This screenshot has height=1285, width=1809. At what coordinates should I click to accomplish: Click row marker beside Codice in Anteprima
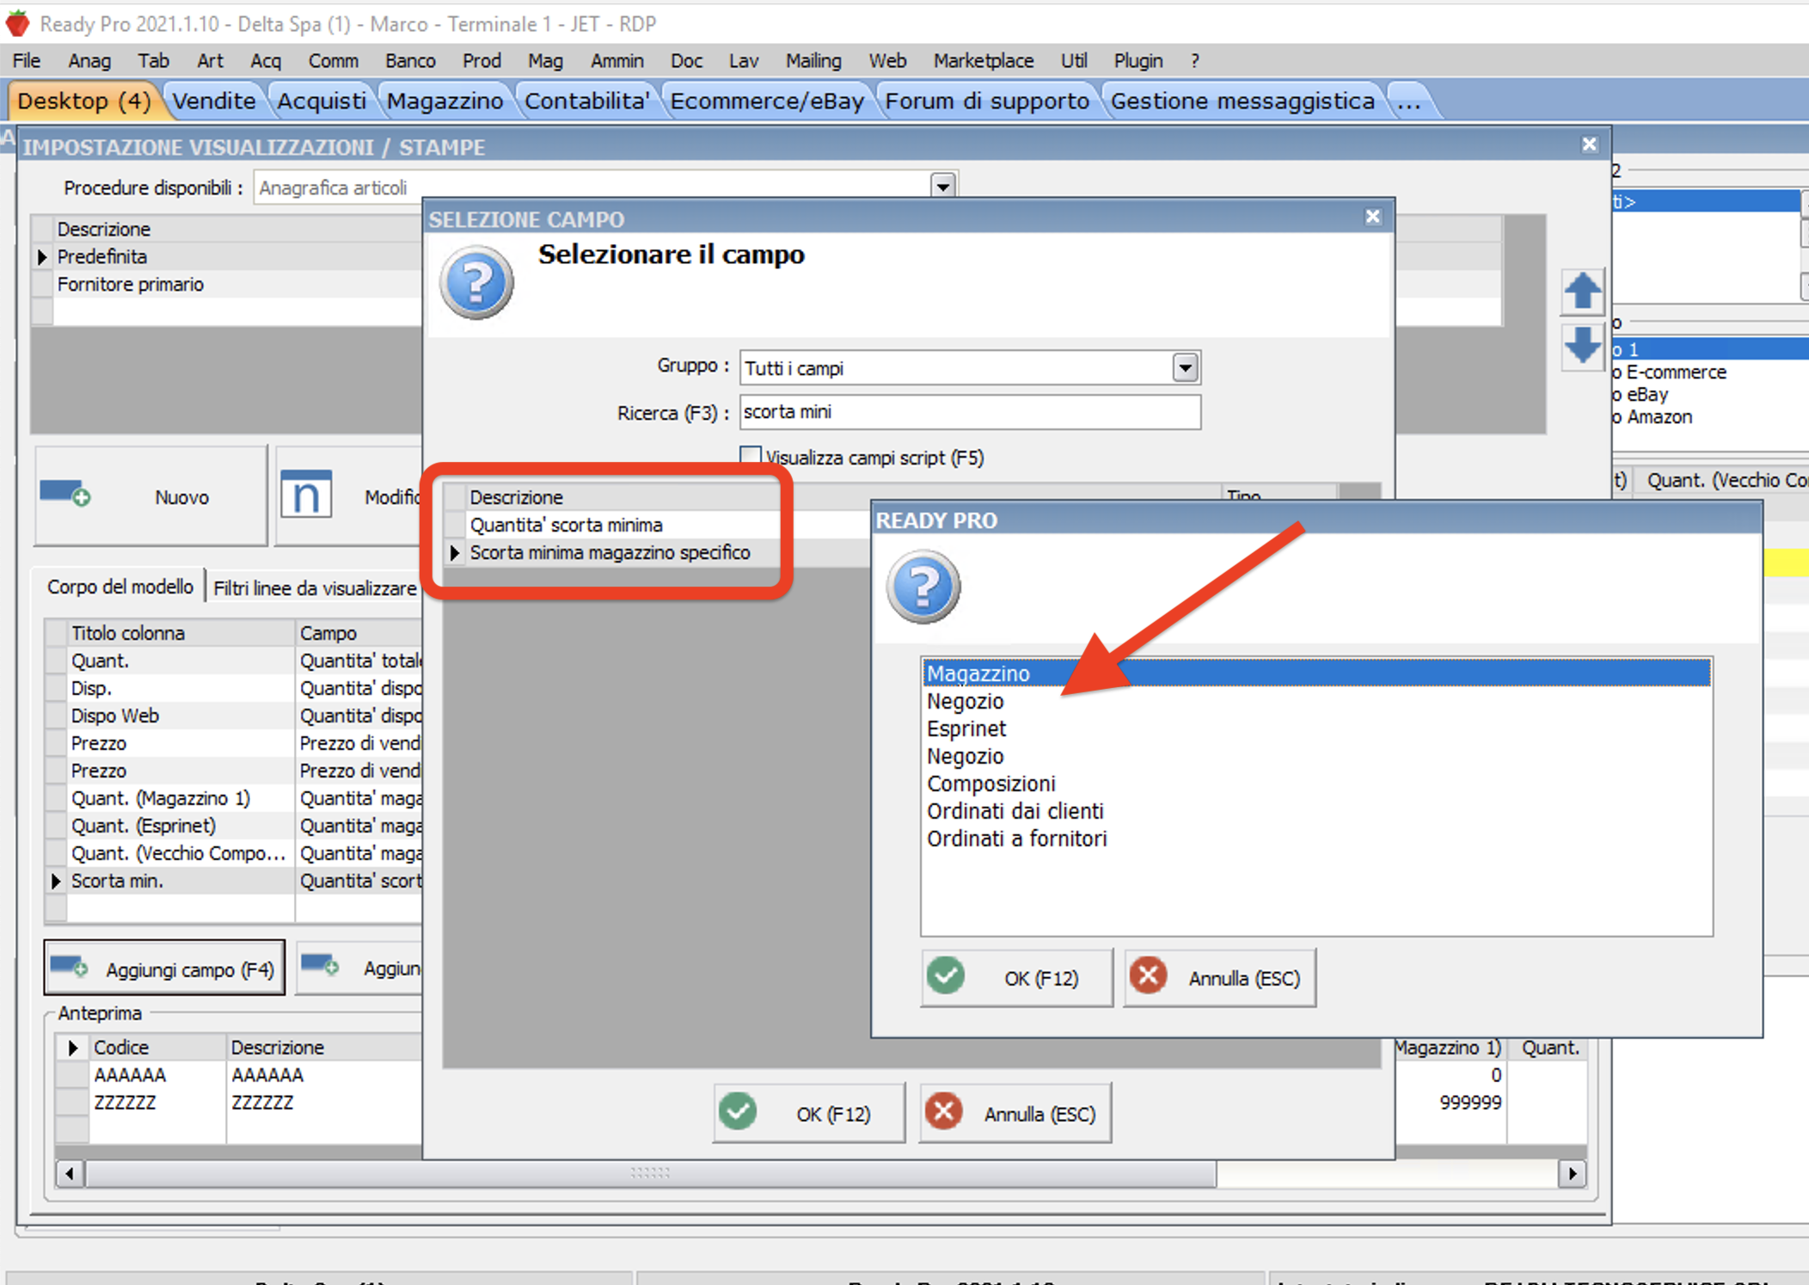[73, 1048]
